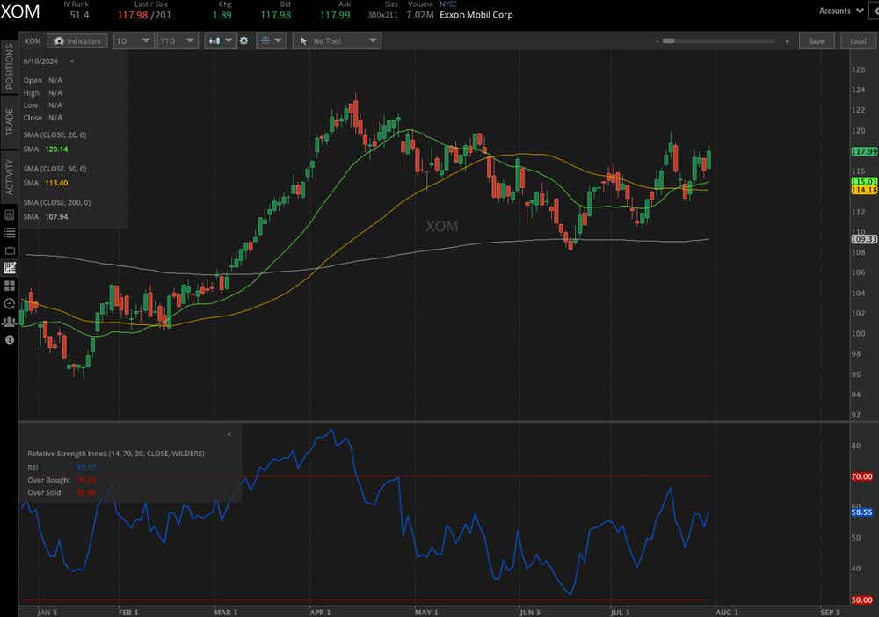This screenshot has height=617, width=879.
Task: Click the large XOM ticker header
Action: (20, 11)
